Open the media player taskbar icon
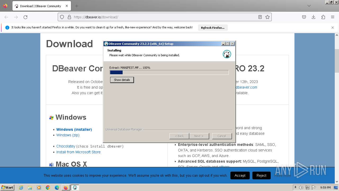The width and height of the screenshot is (339, 191). pos(39,188)
